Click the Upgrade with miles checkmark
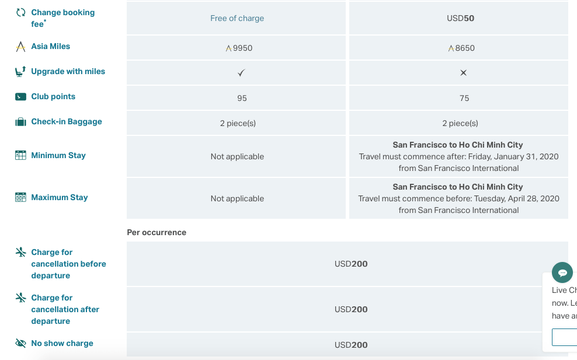The width and height of the screenshot is (577, 360). (242, 73)
